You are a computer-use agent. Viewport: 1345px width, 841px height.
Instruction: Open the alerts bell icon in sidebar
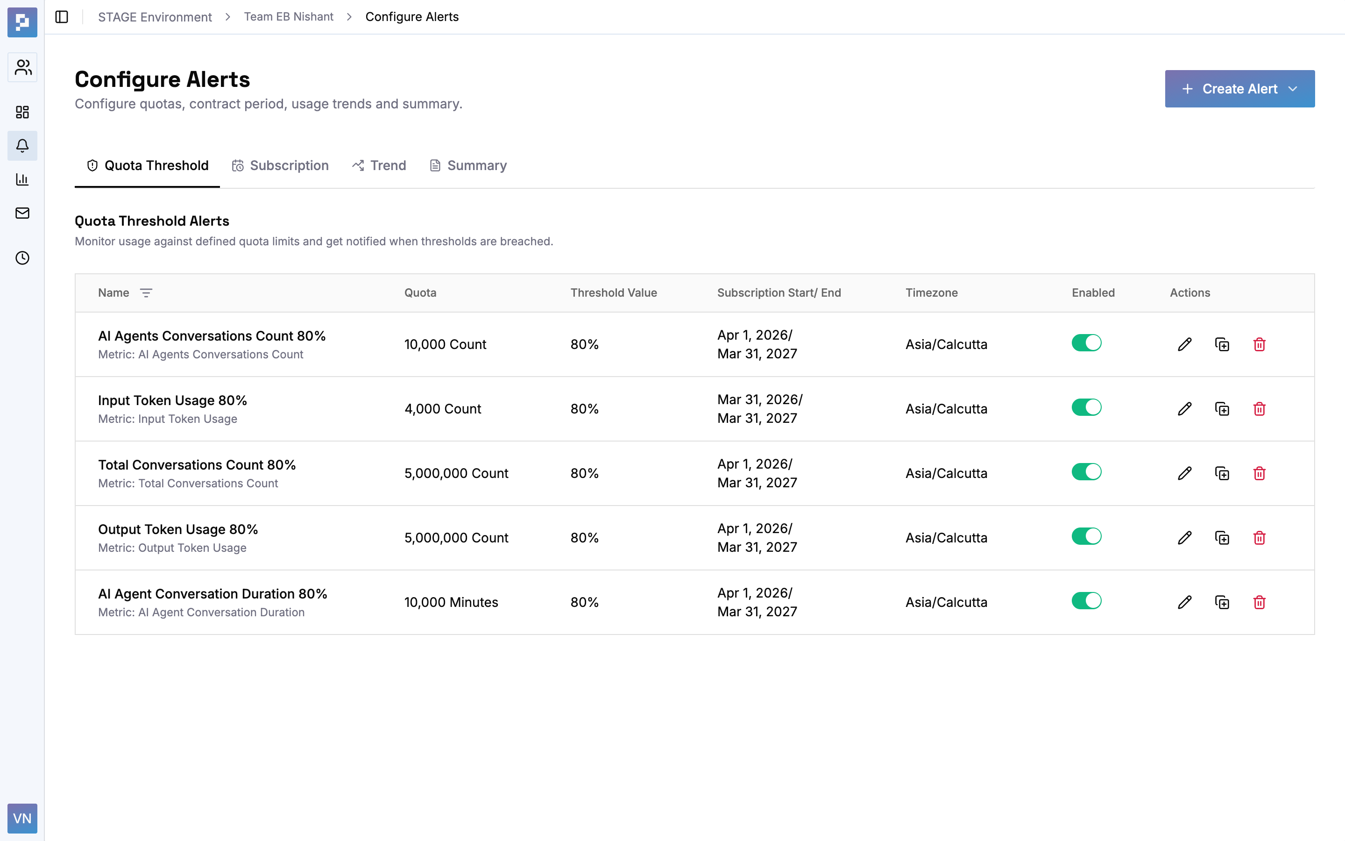tap(22, 146)
